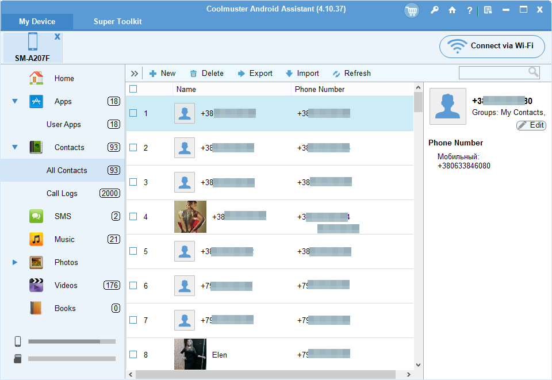This screenshot has height=380, width=552.
Task: Click the SD card storage usage bar
Action: [x=72, y=359]
